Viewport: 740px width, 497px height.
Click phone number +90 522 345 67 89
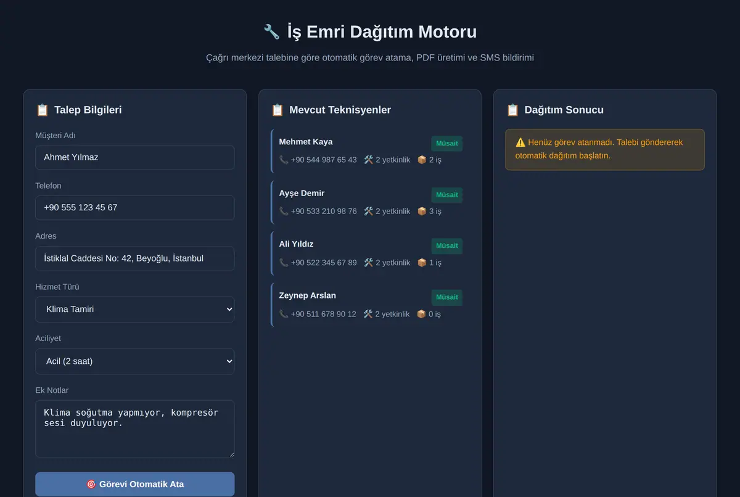pos(324,263)
